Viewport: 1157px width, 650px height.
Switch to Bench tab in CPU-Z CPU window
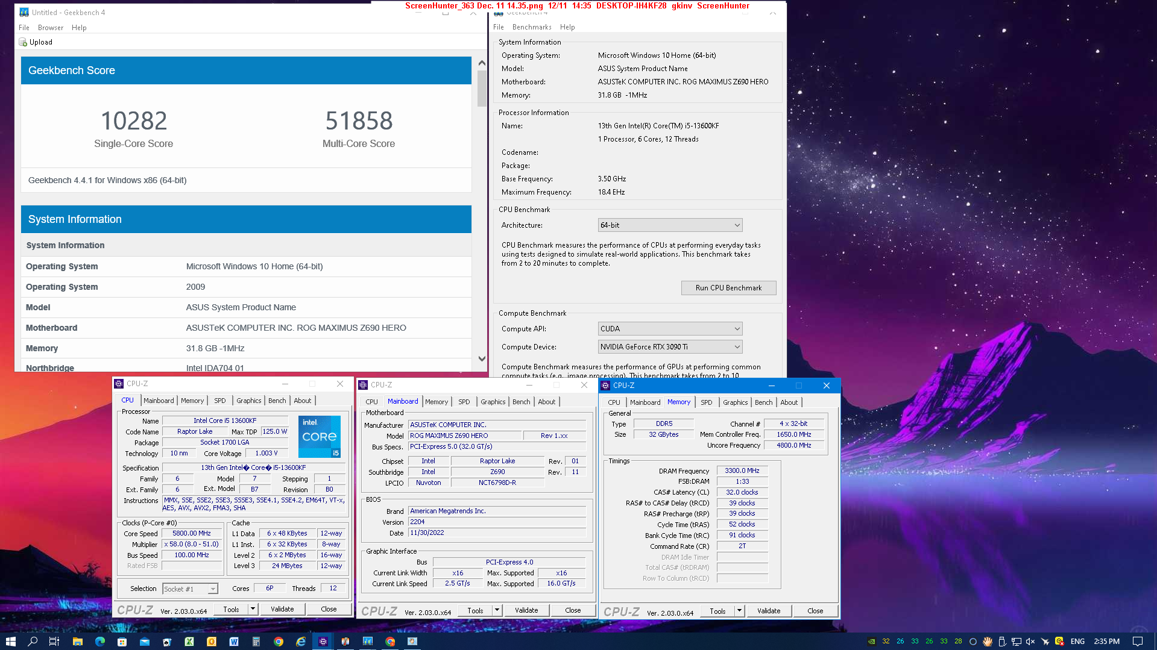pyautogui.click(x=277, y=401)
